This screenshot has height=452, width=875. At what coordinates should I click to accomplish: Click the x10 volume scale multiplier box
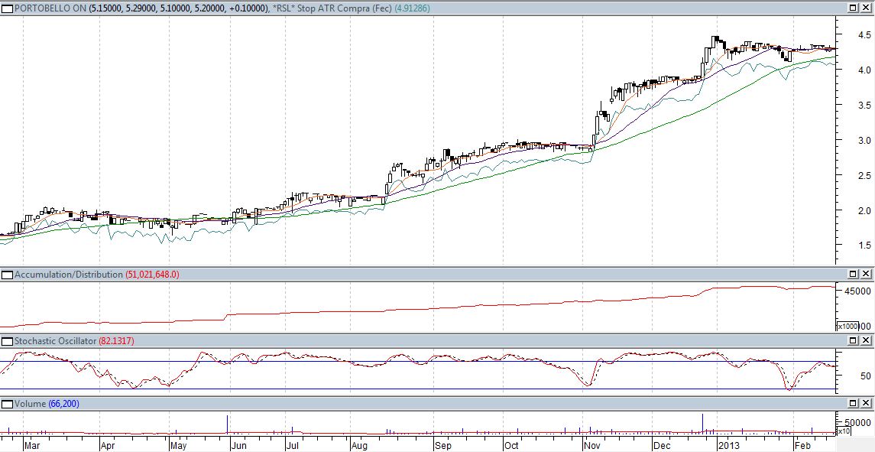844,431
